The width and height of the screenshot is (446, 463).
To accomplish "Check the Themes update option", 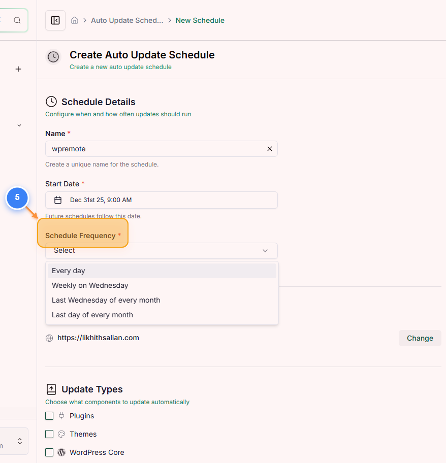I will coord(49,434).
